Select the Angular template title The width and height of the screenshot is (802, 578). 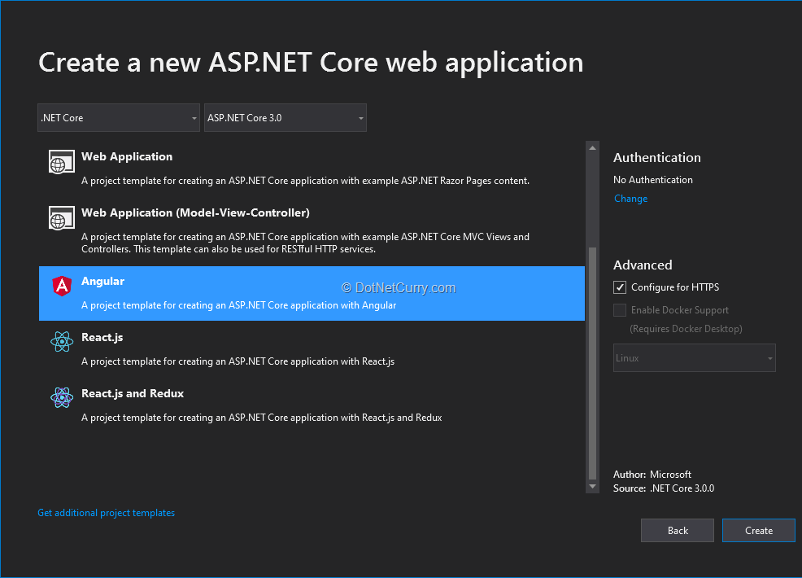coord(102,281)
